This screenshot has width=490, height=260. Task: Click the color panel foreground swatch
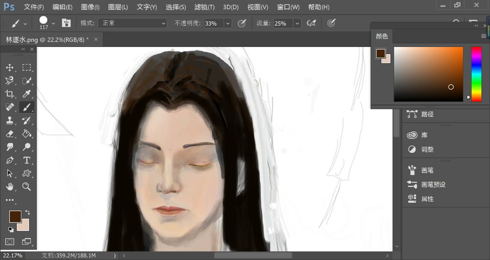point(380,53)
